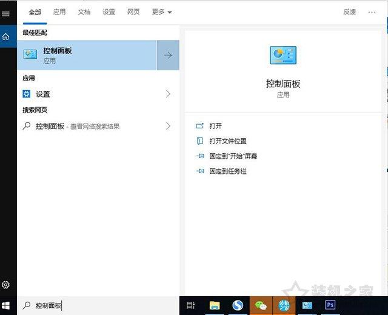Screen dimensions: 388x315
Task: Click the search box containing 控制面板
Action: [x=97, y=305]
